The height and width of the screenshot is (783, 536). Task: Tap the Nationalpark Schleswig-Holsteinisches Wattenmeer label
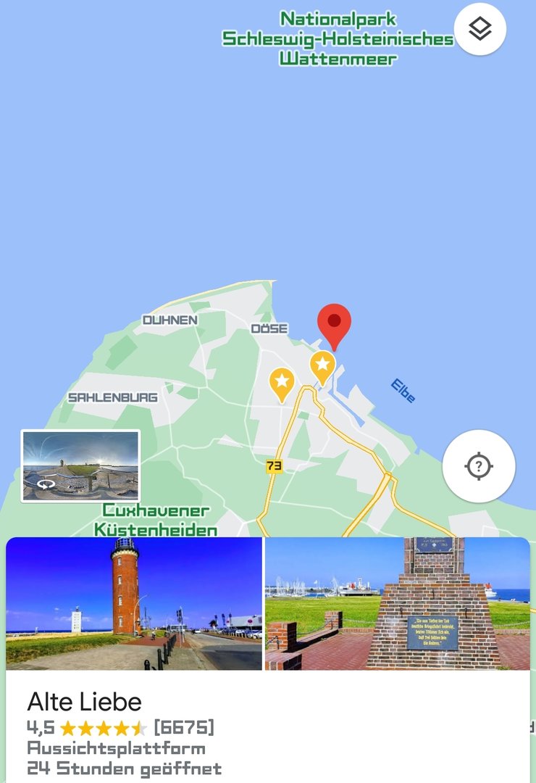pyautogui.click(x=338, y=39)
